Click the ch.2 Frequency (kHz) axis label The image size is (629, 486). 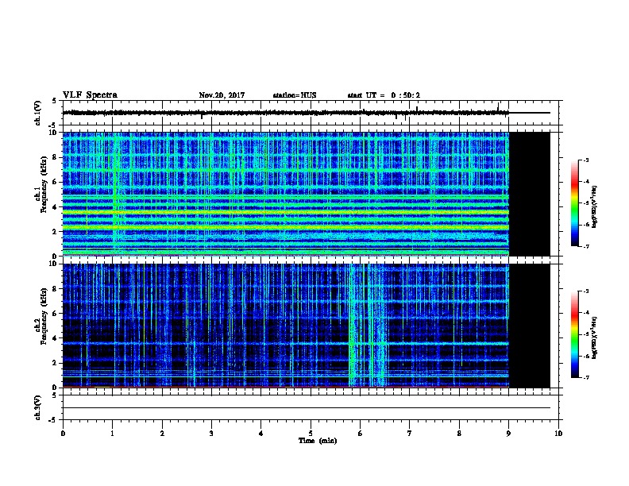[41, 316]
